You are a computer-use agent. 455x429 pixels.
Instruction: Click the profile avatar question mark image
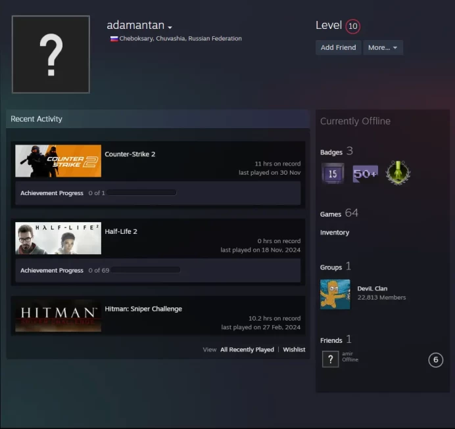point(51,55)
